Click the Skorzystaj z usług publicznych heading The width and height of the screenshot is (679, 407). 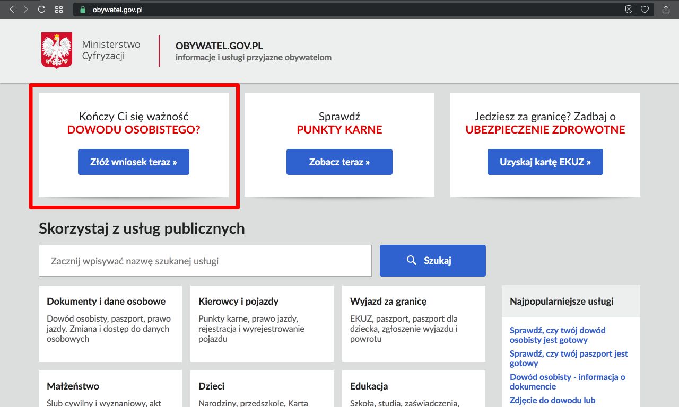click(142, 228)
